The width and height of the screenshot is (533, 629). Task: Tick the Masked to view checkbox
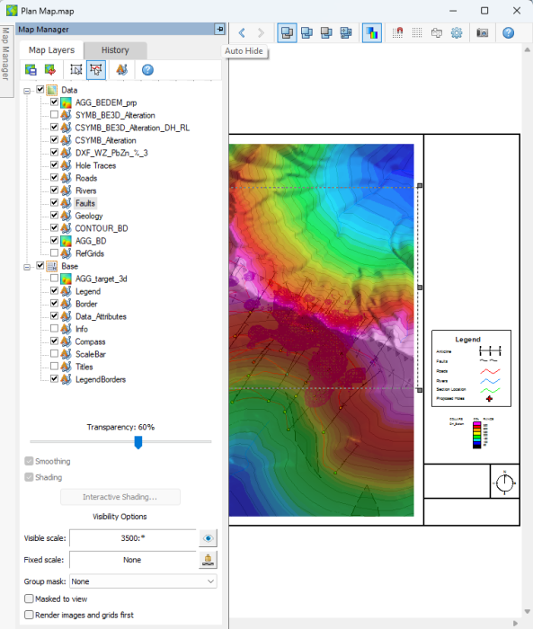click(x=29, y=598)
